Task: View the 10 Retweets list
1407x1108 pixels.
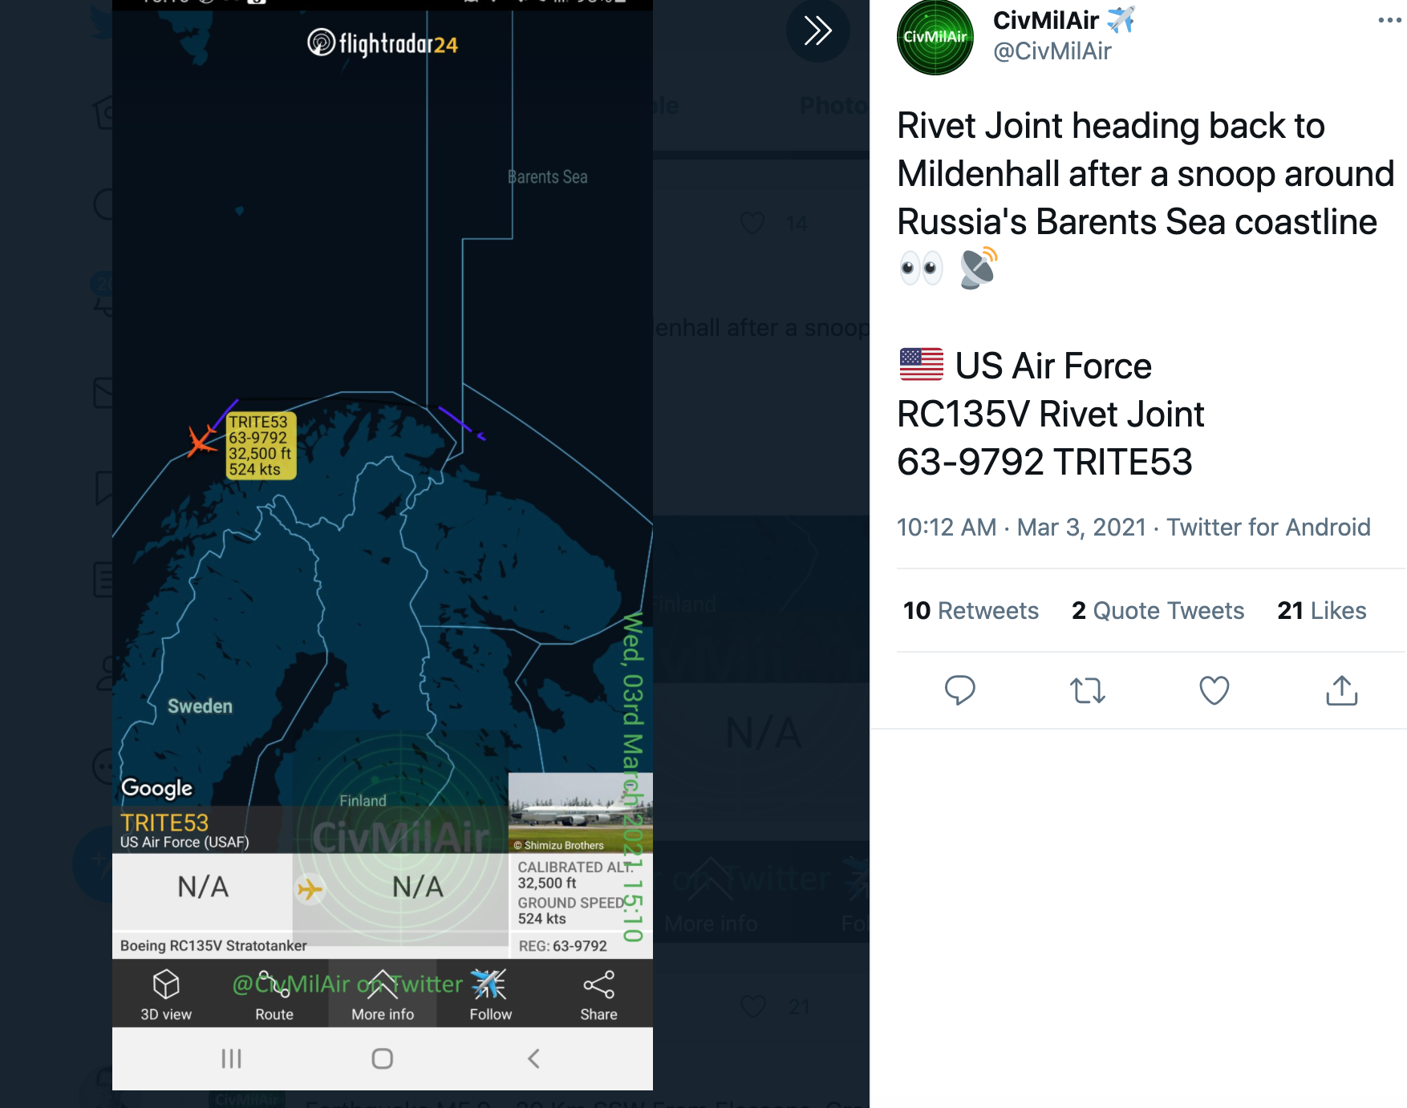Action: [971, 610]
